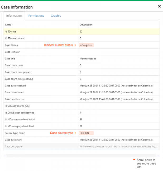The width and height of the screenshot is (163, 171).
Task: Click the Case date resolved timestamp value
Action: click(116, 86)
